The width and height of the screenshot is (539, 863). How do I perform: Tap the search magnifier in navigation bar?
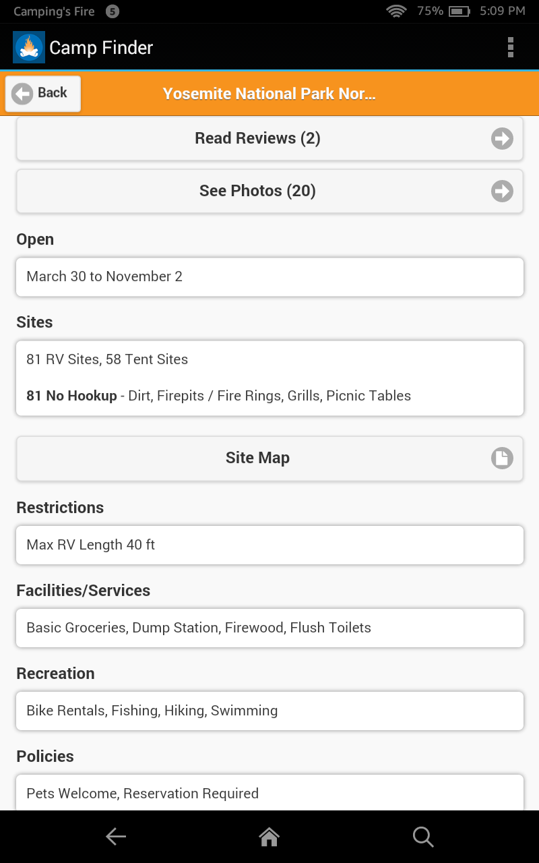pos(423,837)
